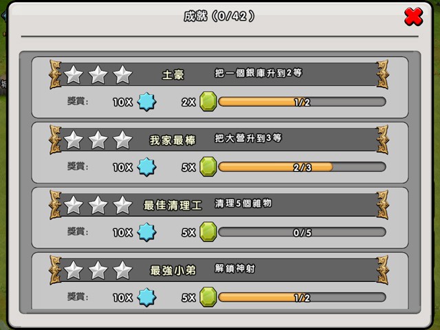Screen dimensions: 440x330
Task: Click third star of 我家最棒 achievement
Action: (122, 140)
